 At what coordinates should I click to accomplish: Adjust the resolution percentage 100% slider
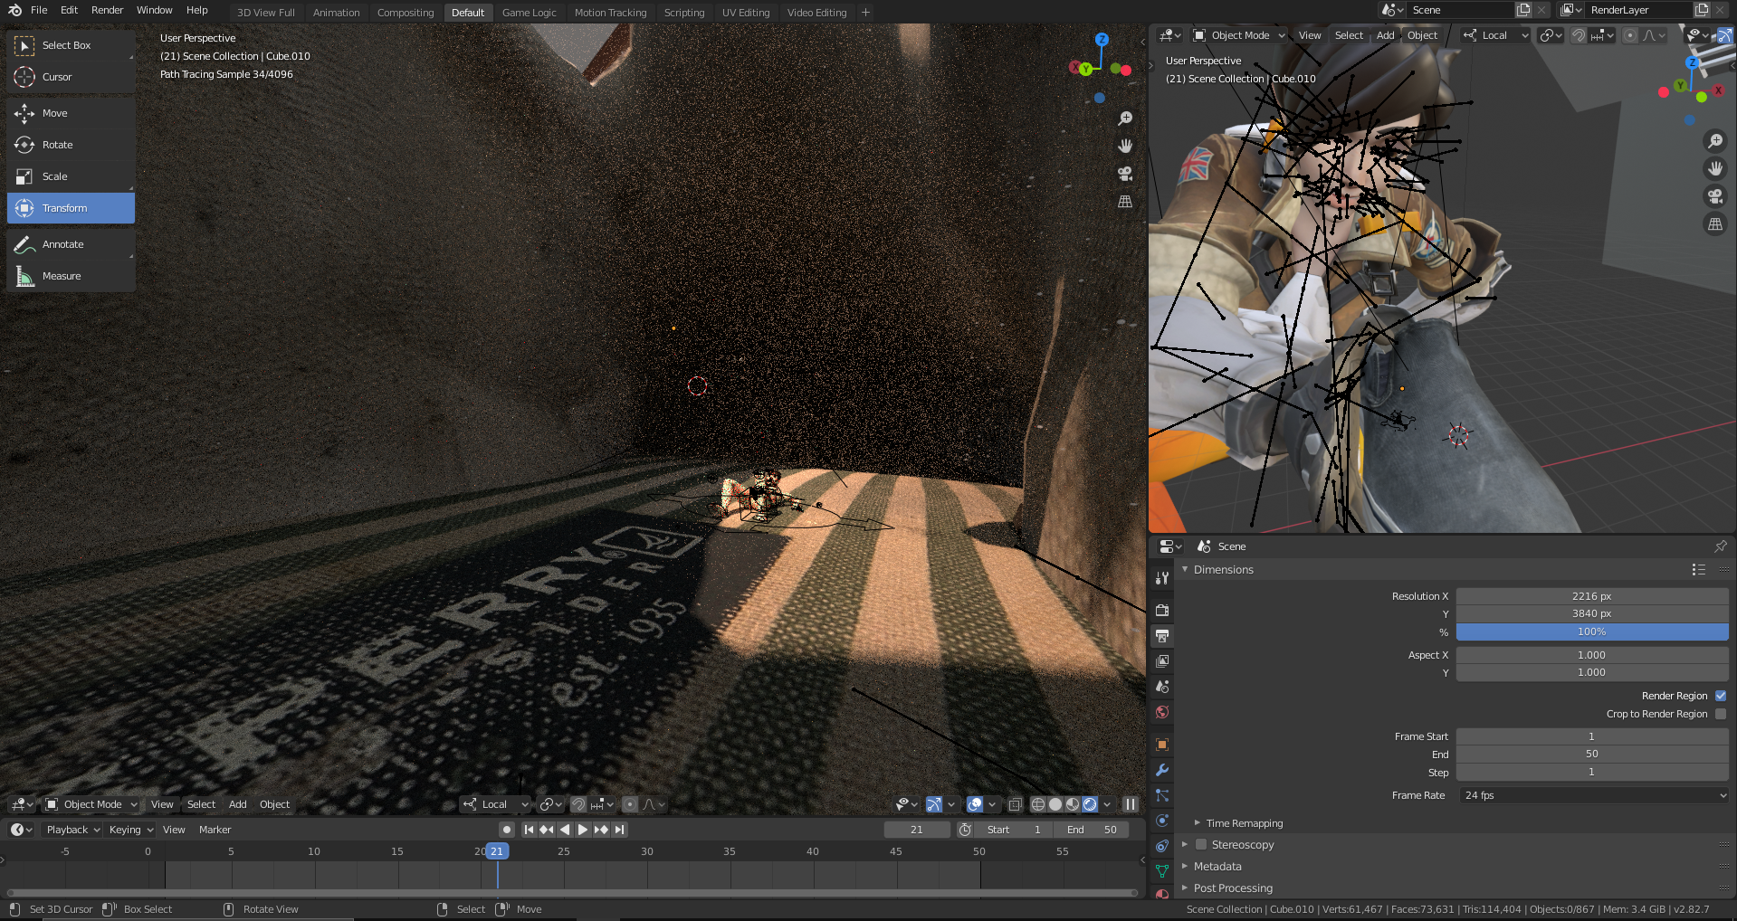[1592, 631]
